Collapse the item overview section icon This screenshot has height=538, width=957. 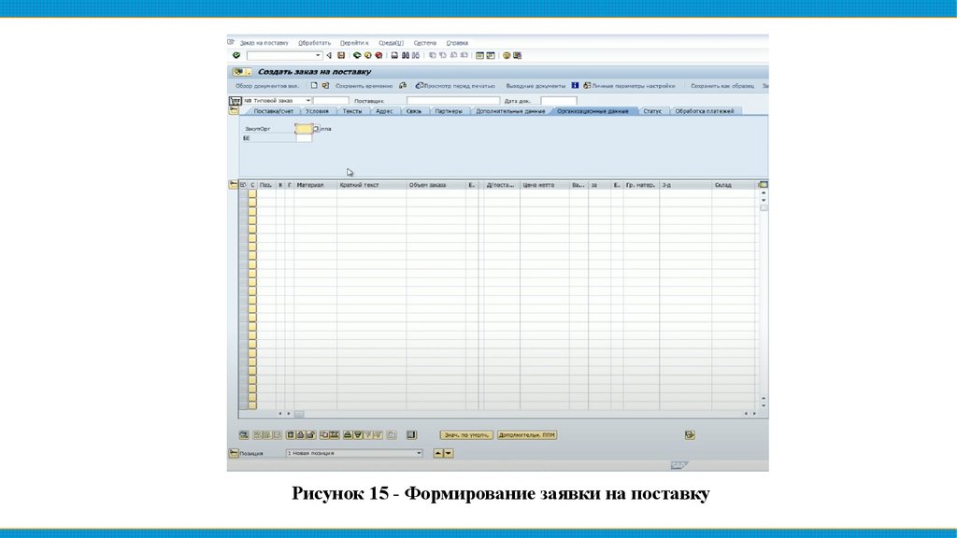(x=233, y=184)
